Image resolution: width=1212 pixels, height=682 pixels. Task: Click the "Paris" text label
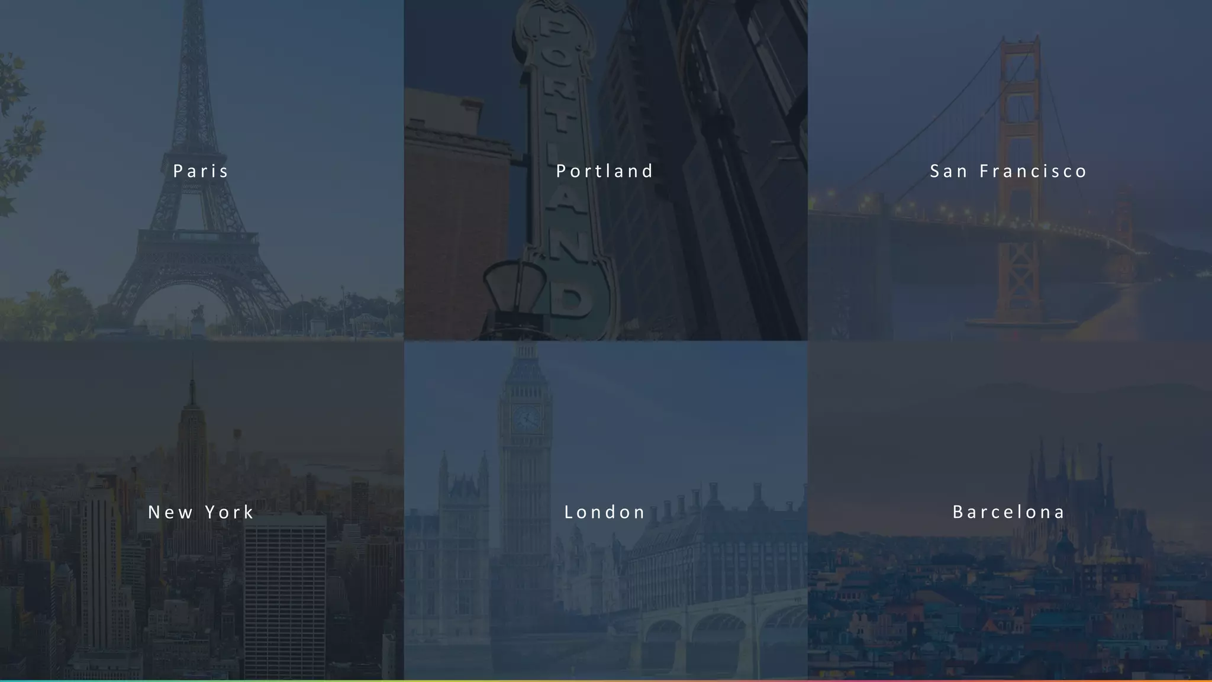(201, 171)
